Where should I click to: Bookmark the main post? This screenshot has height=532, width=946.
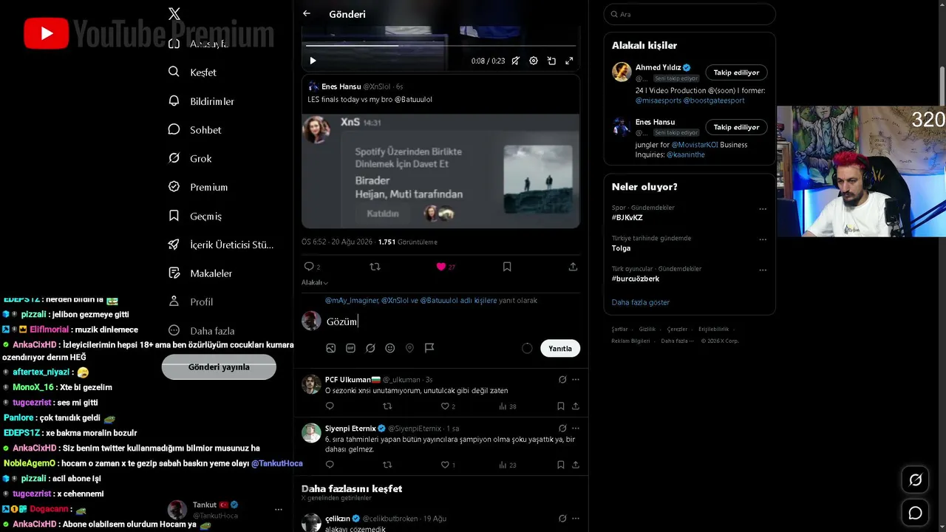click(x=507, y=267)
